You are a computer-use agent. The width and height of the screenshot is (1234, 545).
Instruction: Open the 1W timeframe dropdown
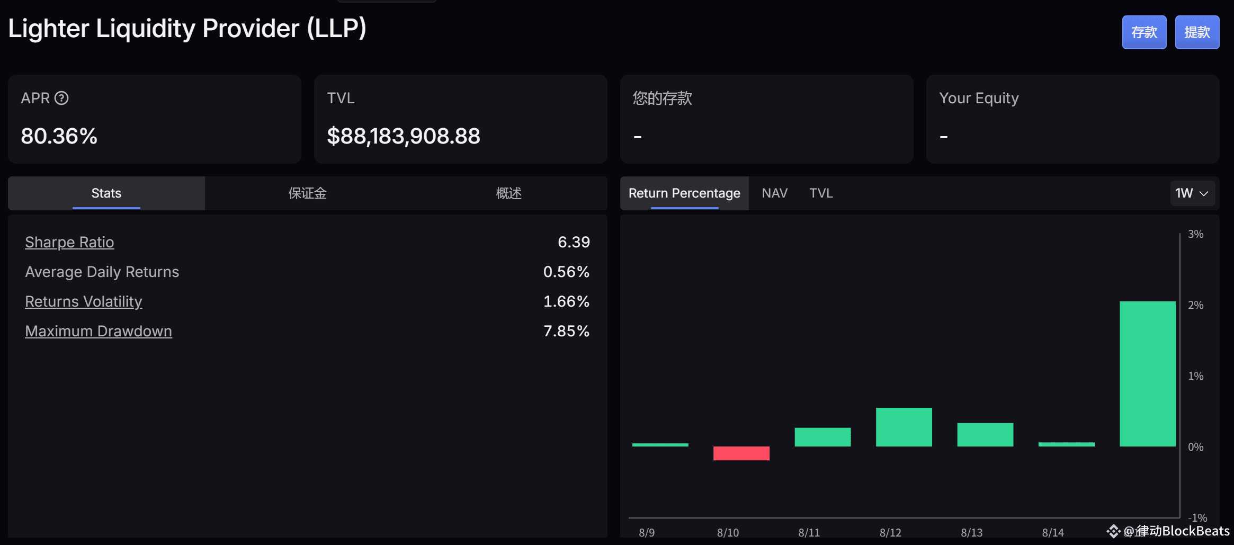(x=1192, y=193)
